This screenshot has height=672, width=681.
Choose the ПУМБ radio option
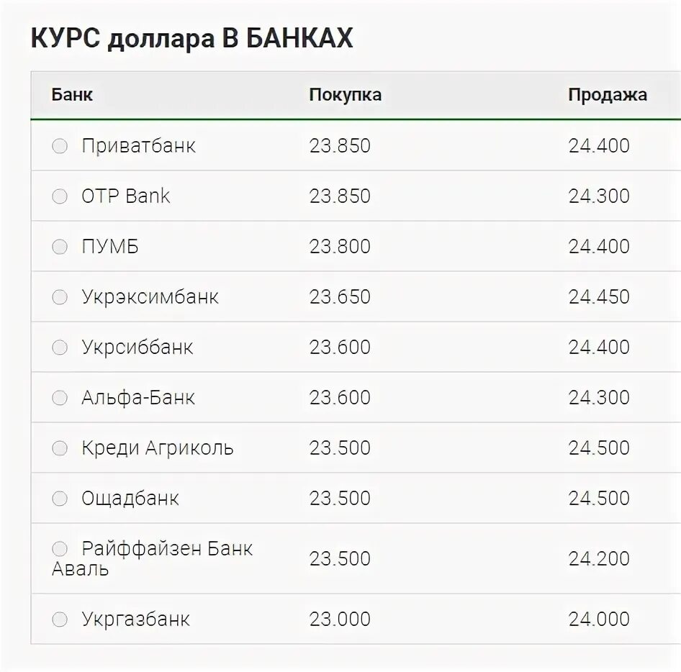pyautogui.click(x=60, y=247)
